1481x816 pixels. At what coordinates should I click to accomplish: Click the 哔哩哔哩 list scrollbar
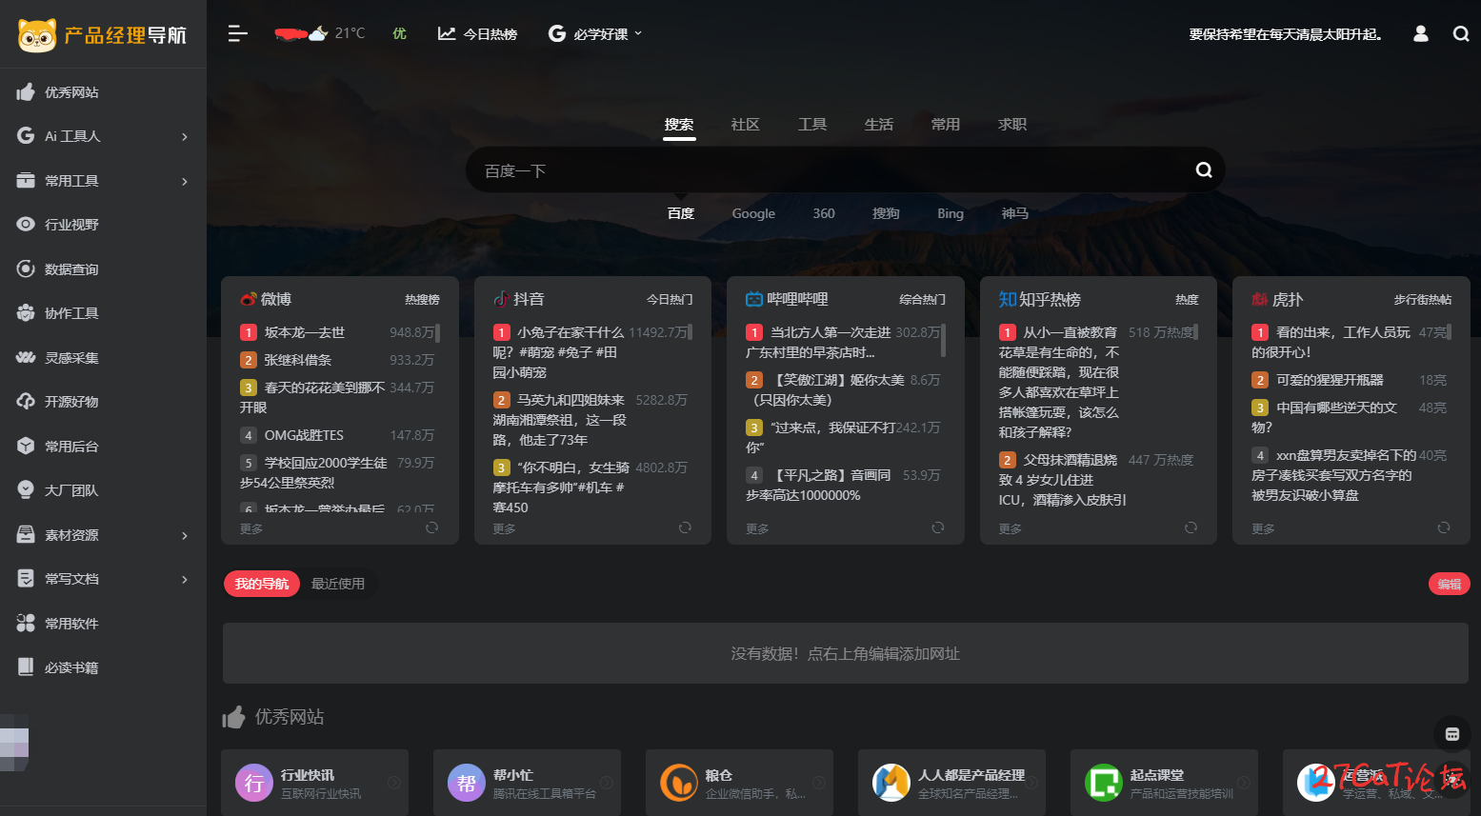point(943,340)
